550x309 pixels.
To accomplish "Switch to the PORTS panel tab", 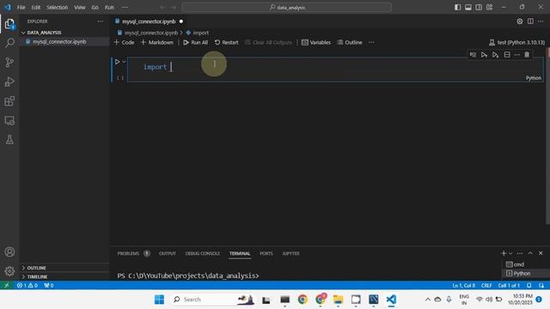I will (266, 253).
